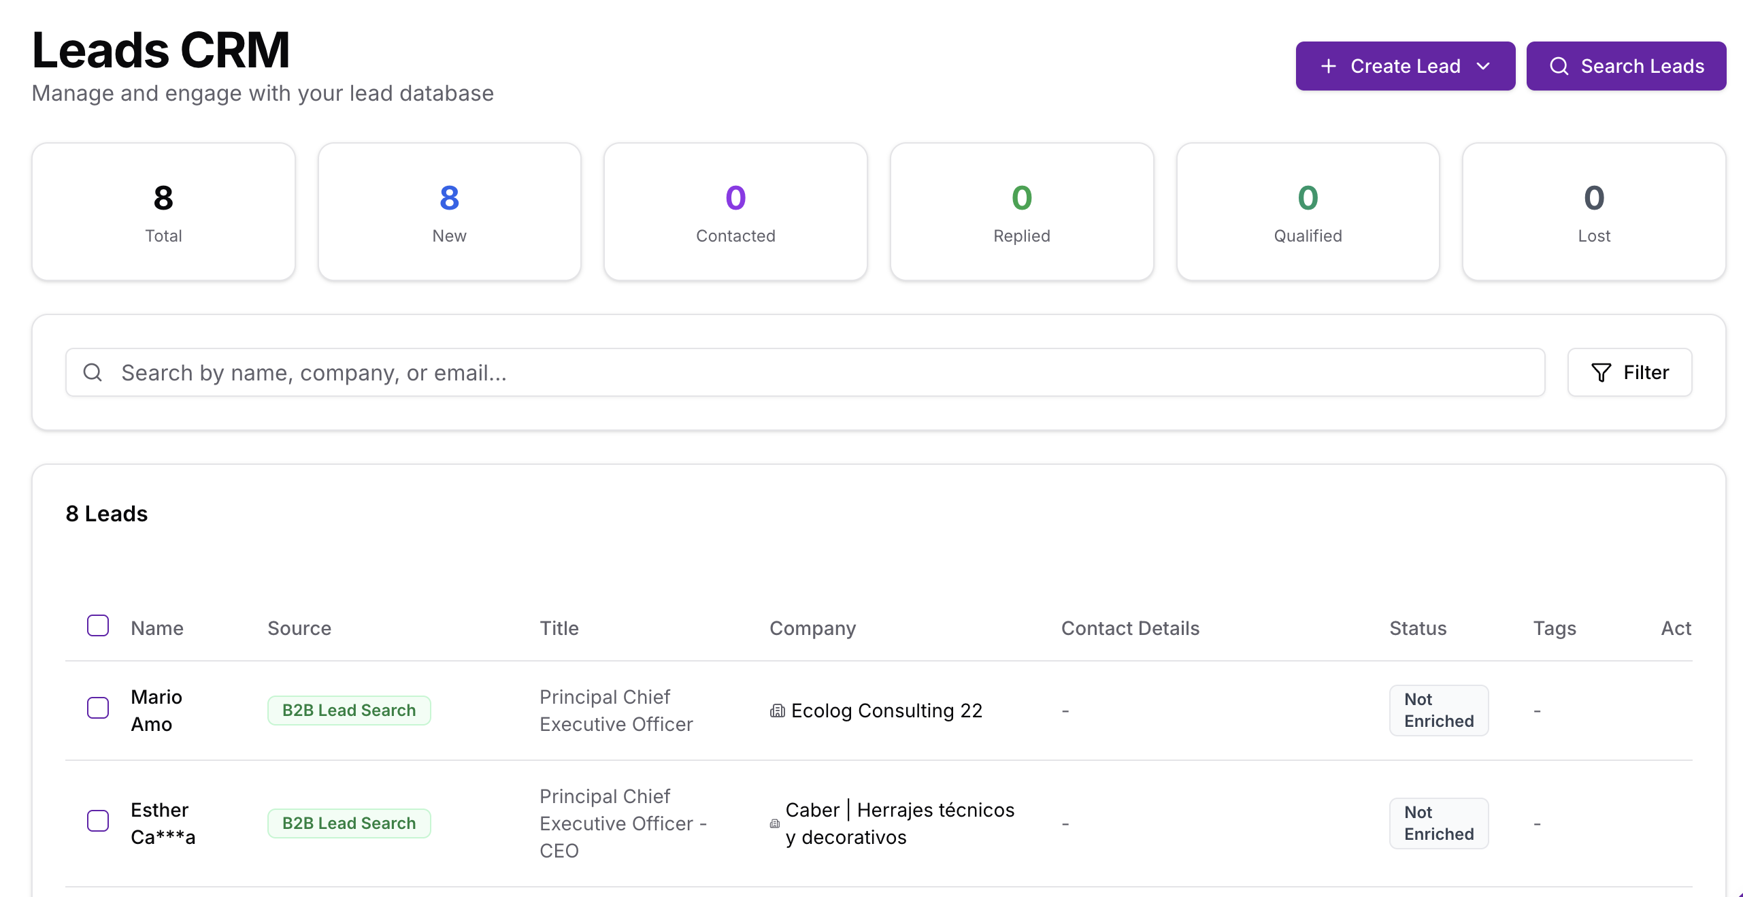Click the magnifying glass icon in the search bar
Screen dimensions: 1743x897
coord(93,372)
